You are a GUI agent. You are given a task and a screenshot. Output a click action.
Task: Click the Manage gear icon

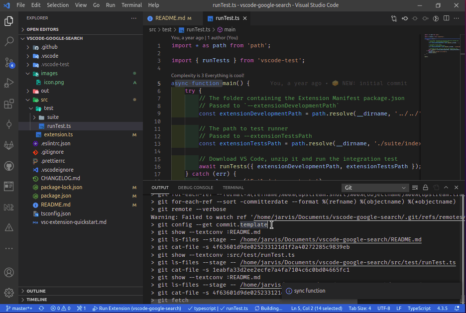coord(9,293)
